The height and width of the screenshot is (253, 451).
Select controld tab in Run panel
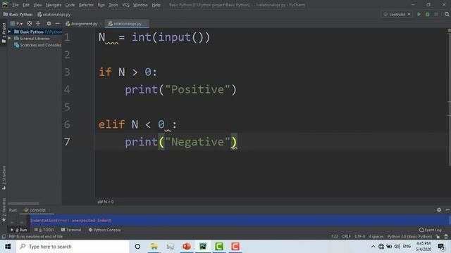click(37, 210)
